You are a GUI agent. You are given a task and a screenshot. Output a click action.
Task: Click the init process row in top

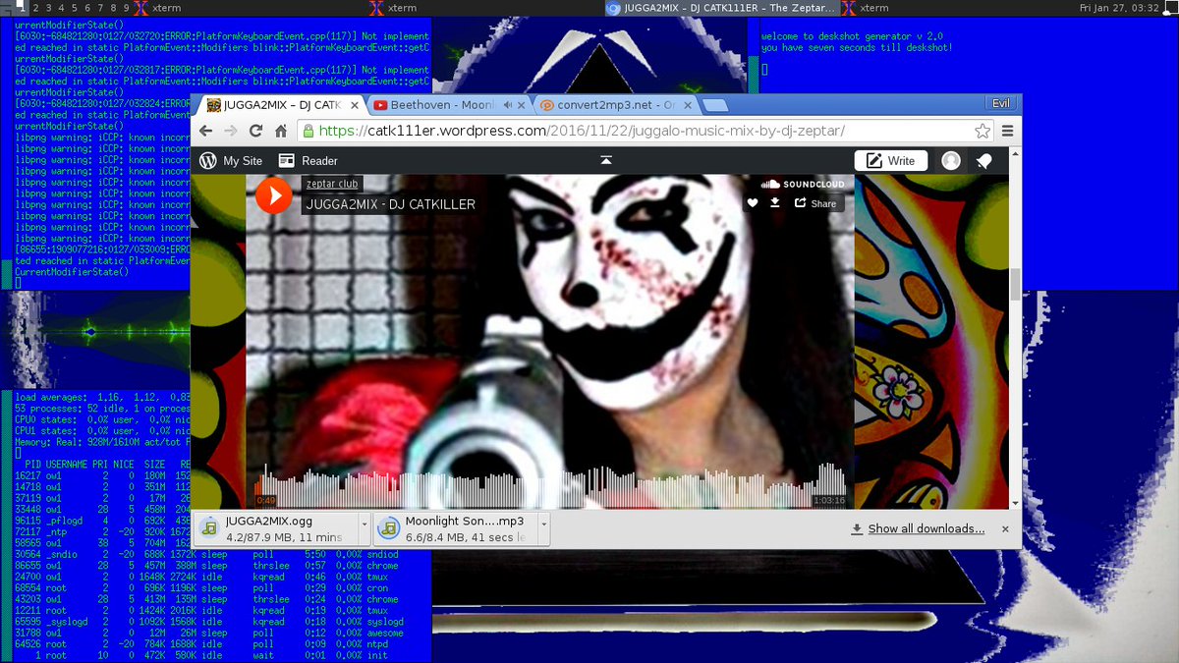[200, 655]
